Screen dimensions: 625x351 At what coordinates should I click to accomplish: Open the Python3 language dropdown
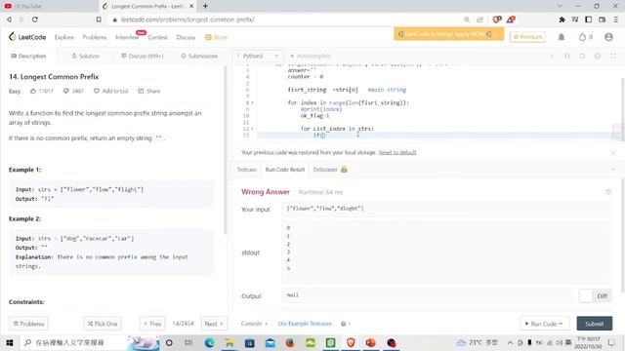[x=258, y=57]
